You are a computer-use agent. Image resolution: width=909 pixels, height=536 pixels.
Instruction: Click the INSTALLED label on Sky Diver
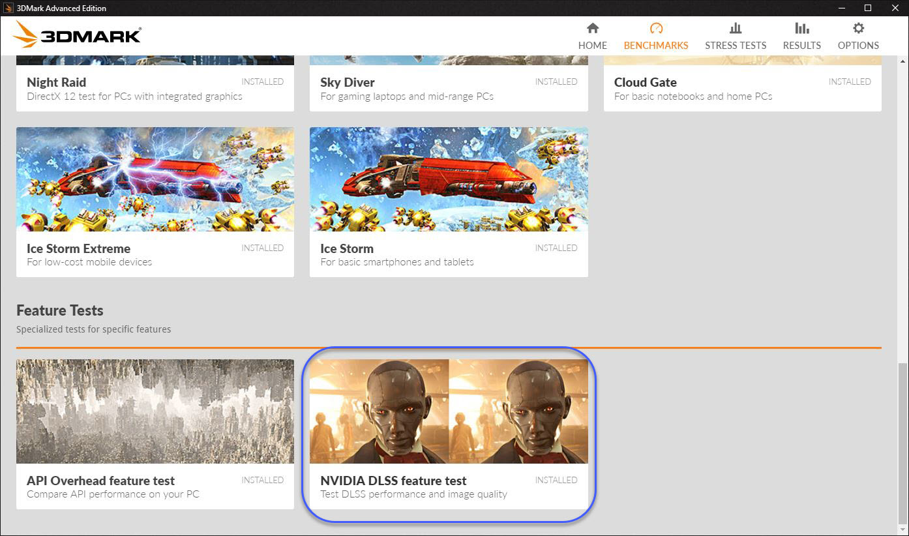click(x=556, y=82)
